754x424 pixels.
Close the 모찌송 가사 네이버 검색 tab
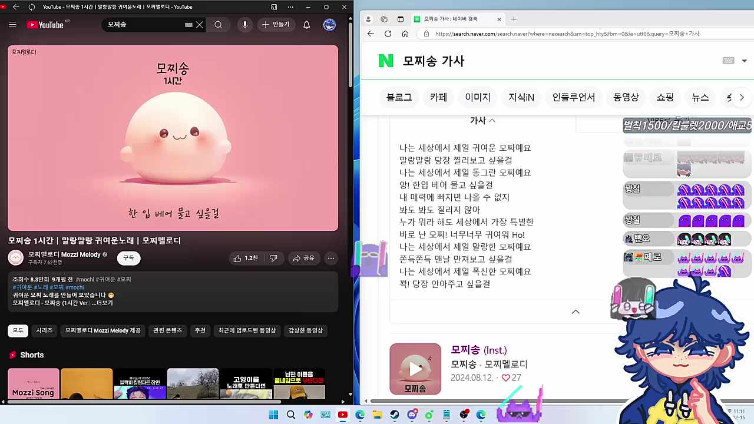[499, 19]
